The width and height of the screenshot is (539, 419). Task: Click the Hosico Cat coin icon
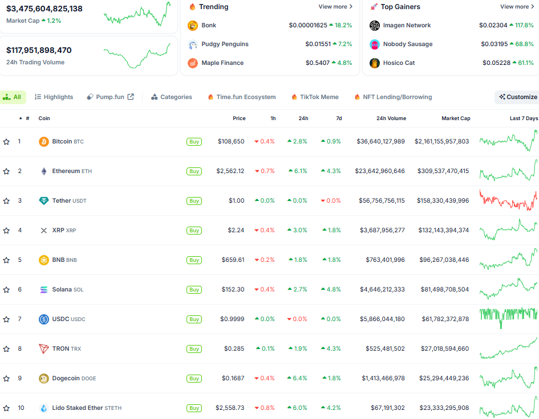(x=375, y=63)
